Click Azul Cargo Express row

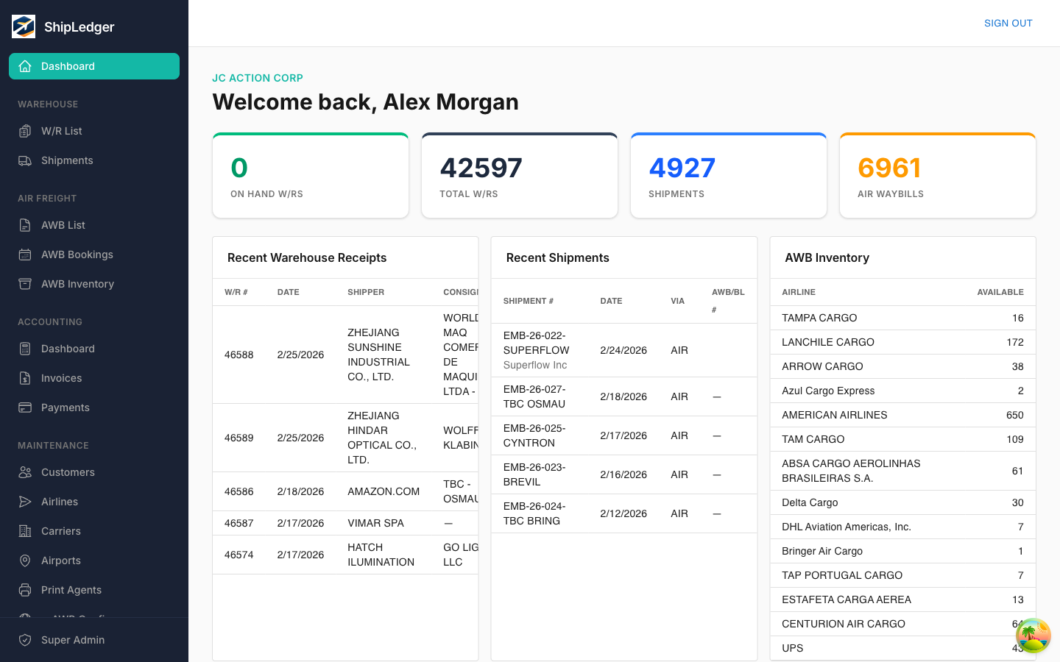[x=902, y=391]
